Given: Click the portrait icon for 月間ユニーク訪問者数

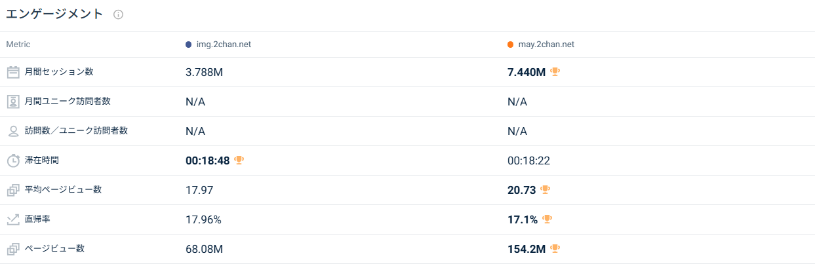Looking at the screenshot, I should coord(13,102).
